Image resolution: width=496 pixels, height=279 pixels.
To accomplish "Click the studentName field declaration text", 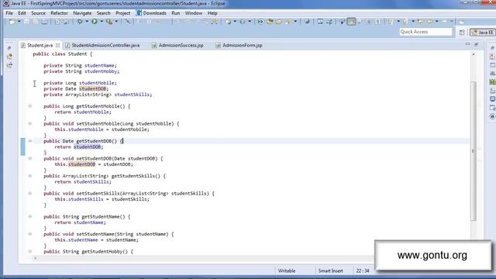I will pyautogui.click(x=99, y=65).
